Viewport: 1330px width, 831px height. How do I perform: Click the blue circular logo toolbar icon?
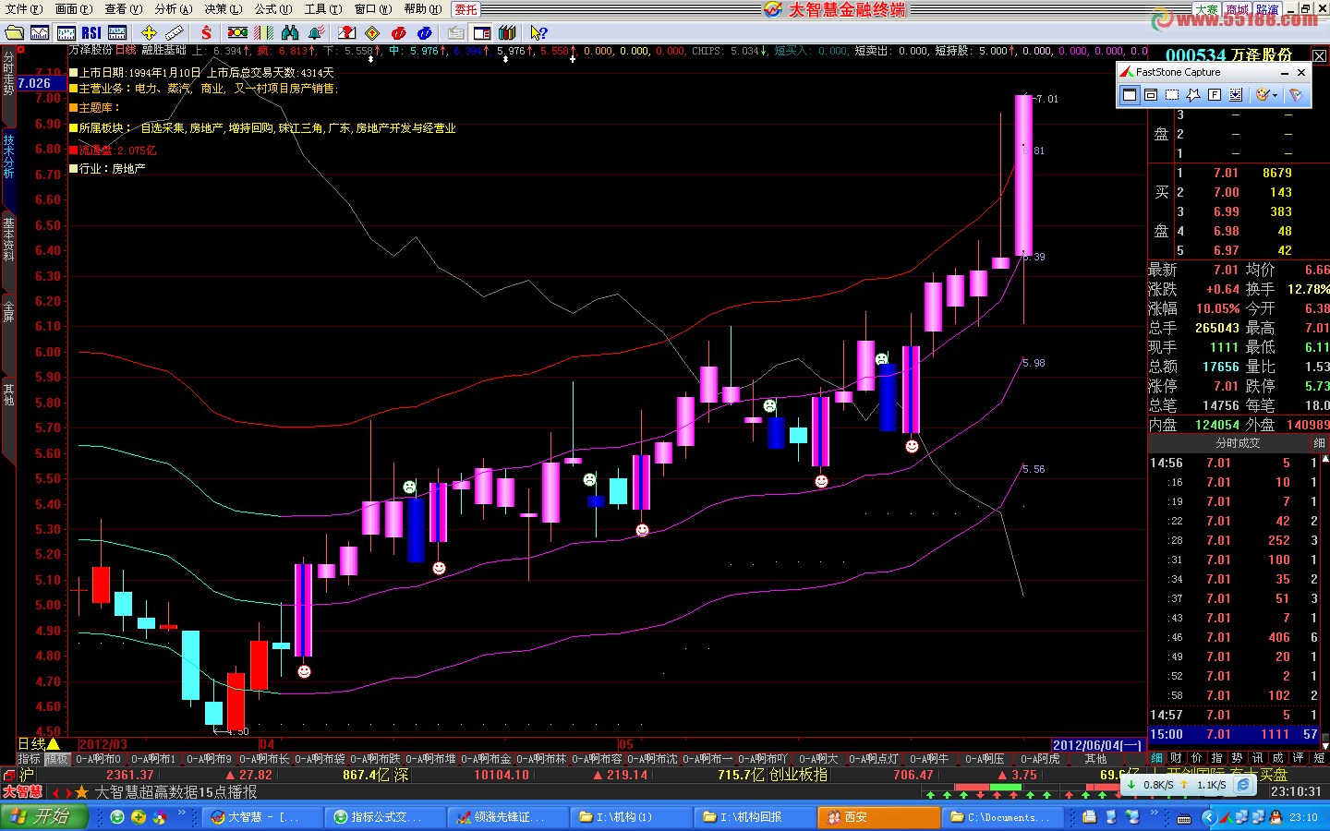[x=425, y=33]
